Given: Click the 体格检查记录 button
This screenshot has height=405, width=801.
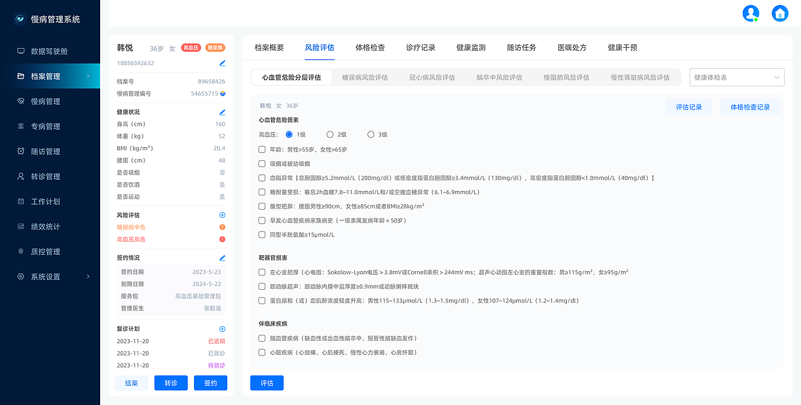Looking at the screenshot, I should click(750, 107).
